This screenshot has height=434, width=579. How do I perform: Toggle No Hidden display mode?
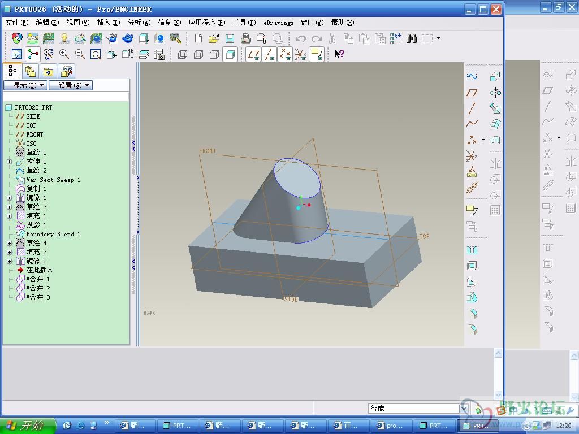214,55
